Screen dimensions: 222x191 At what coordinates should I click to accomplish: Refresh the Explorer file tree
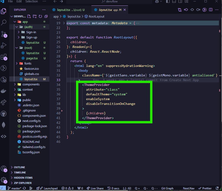pos(40,16)
